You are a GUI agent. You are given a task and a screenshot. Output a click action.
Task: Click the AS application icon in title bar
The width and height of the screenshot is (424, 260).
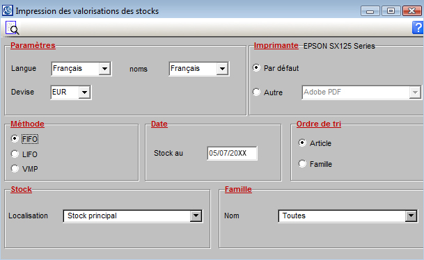click(7, 10)
